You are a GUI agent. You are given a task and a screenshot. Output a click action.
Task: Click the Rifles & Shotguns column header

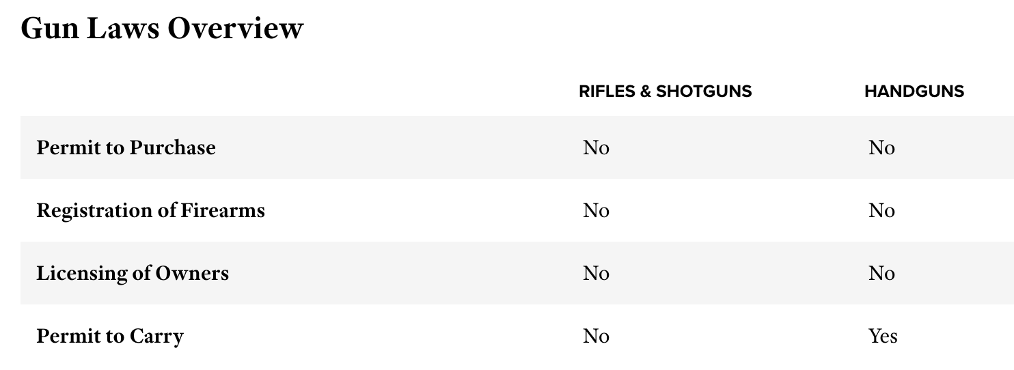tap(665, 91)
